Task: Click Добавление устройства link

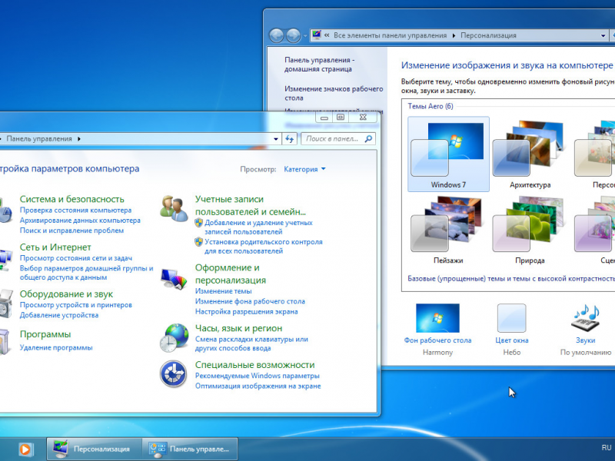Action: [x=59, y=315]
